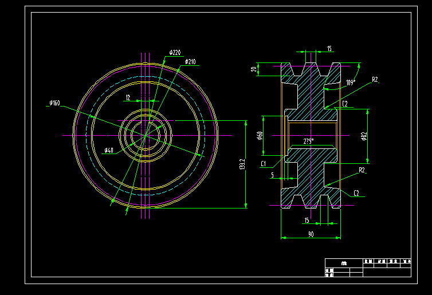Click the C1 chamfer annotation
This screenshot has height=295, width=432.
[x=264, y=164]
